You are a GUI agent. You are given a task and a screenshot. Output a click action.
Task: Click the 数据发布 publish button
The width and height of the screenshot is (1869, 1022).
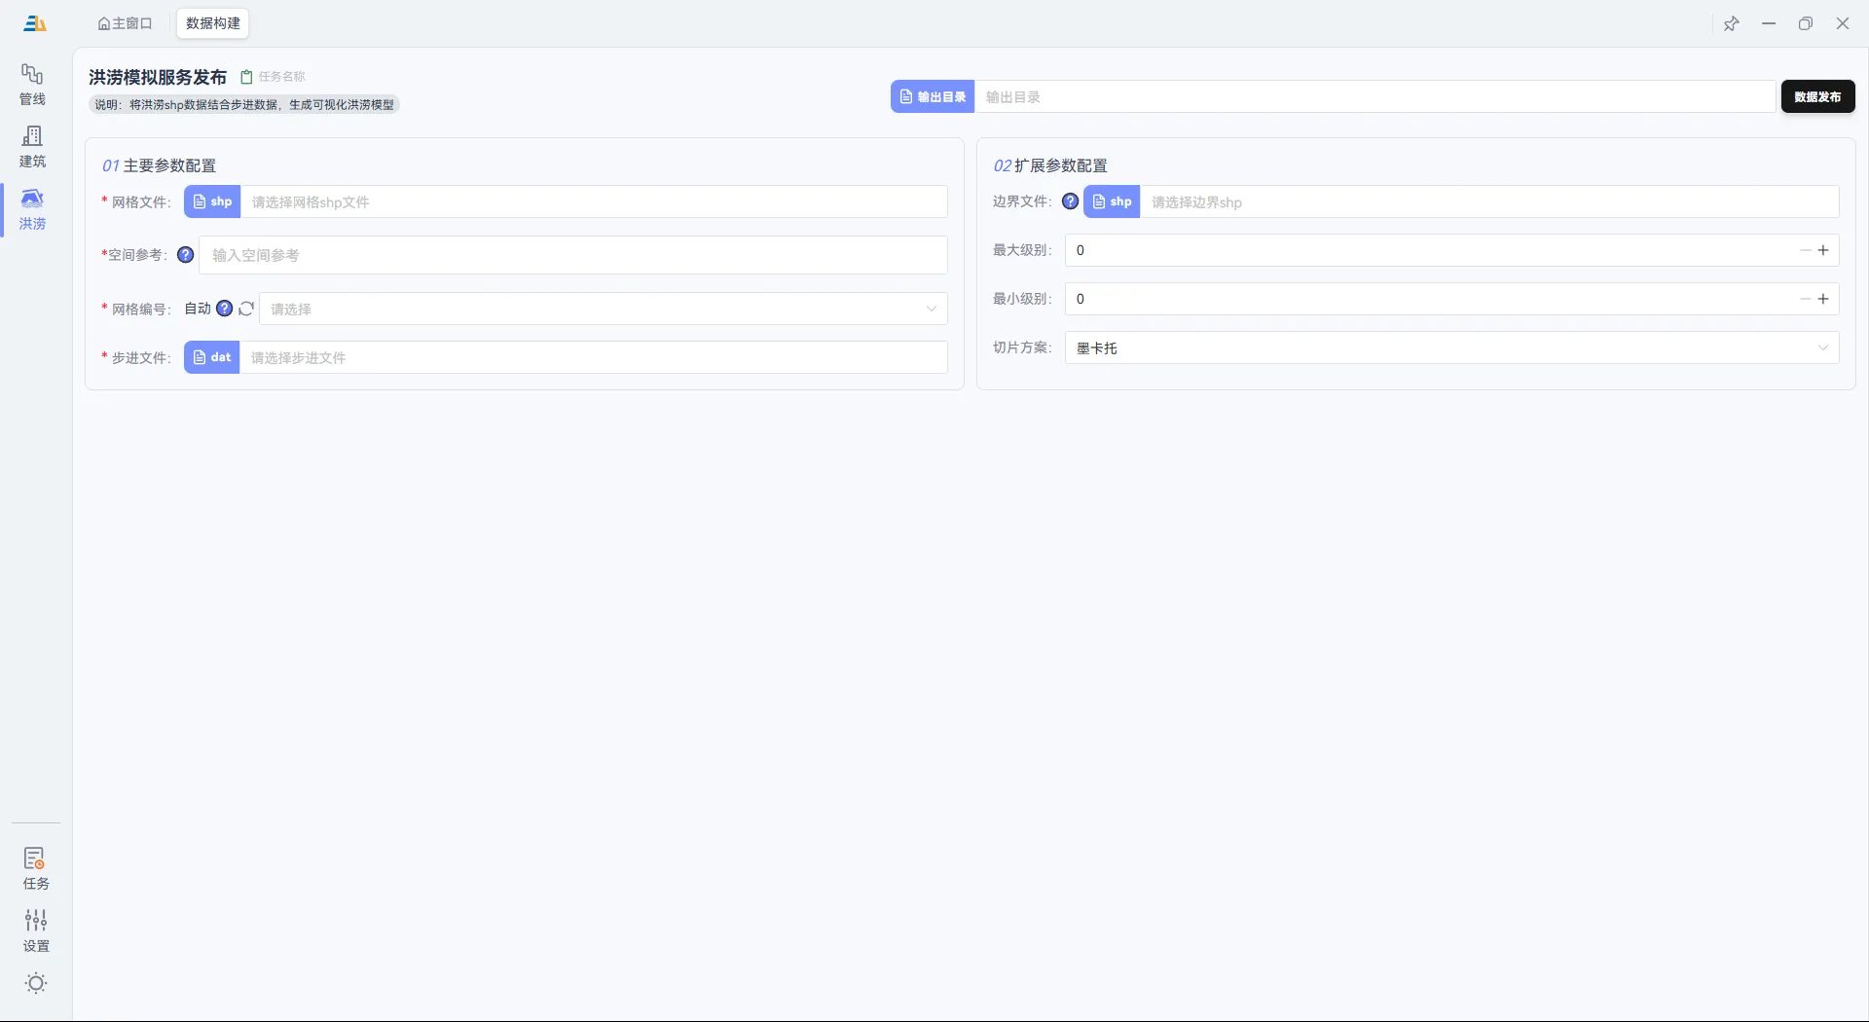click(x=1817, y=96)
